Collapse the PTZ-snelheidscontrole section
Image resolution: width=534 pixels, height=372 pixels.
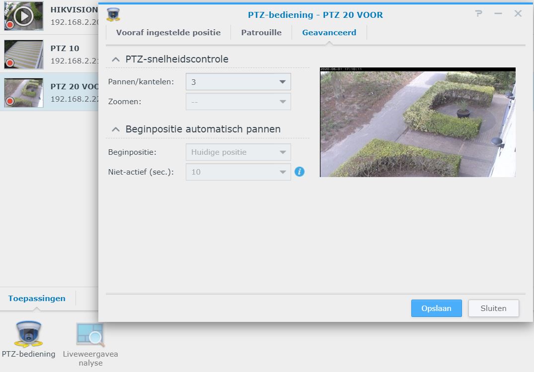click(x=115, y=59)
